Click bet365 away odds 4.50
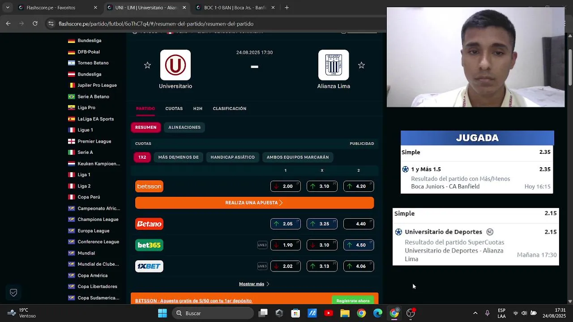The width and height of the screenshot is (573, 322). click(x=359, y=245)
